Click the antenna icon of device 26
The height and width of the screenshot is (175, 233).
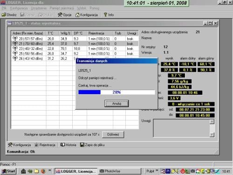click(15, 58)
